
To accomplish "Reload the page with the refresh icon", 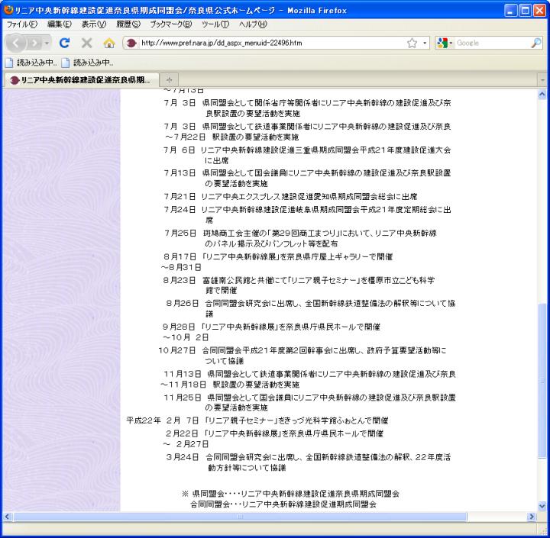I will pyautogui.click(x=65, y=43).
